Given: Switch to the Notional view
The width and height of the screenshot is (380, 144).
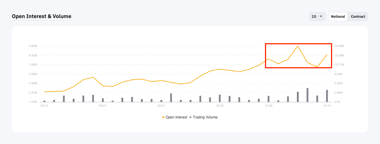Looking at the screenshot, I should tap(338, 17).
